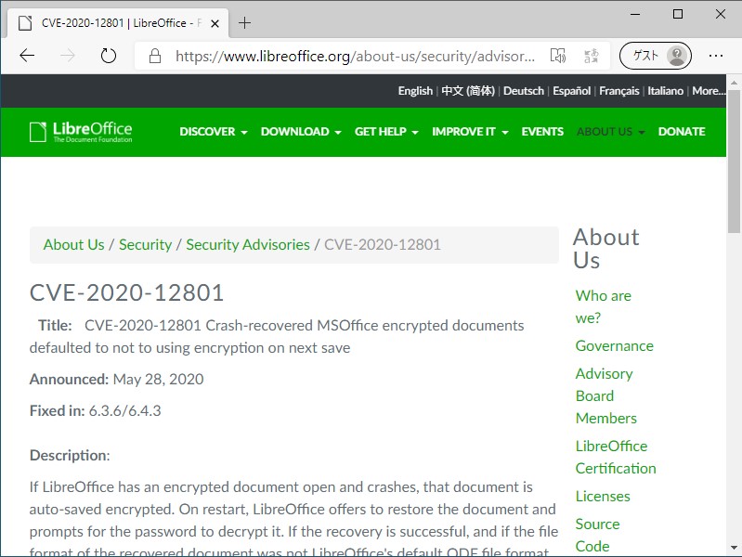Click the disabled forward navigation arrow
Viewport: 742px width, 557px height.
tap(68, 56)
